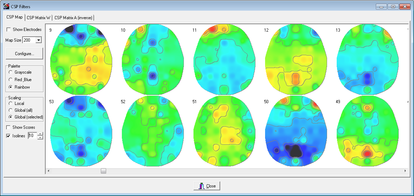Viewport: 414px width, 196px height.
Task: Decrease the isolines count with the down arrow
Action: (x=40, y=138)
